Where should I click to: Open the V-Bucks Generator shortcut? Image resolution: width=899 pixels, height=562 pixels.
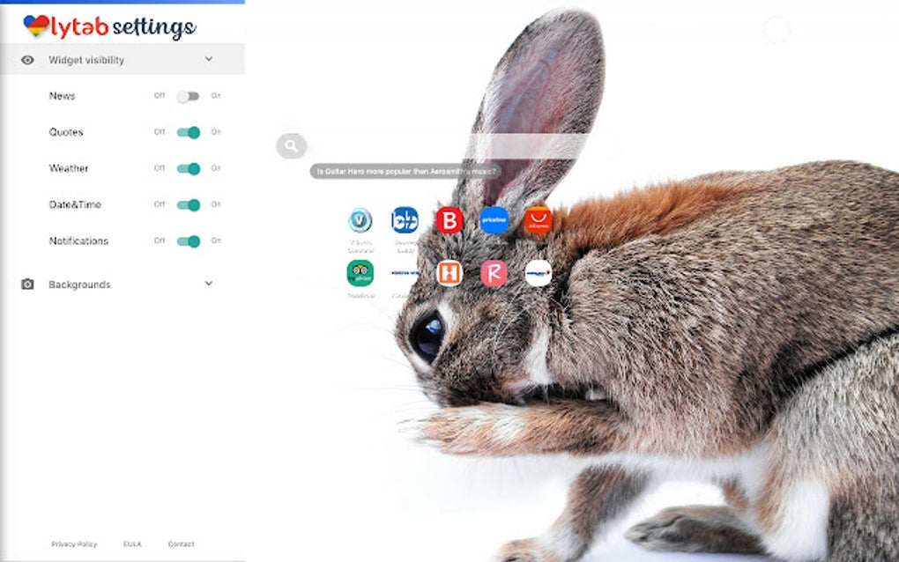click(x=360, y=220)
